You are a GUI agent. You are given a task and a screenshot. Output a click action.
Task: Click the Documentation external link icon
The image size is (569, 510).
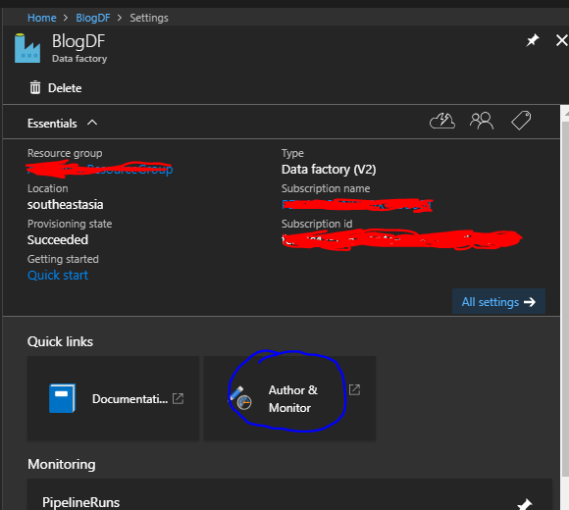point(178,398)
